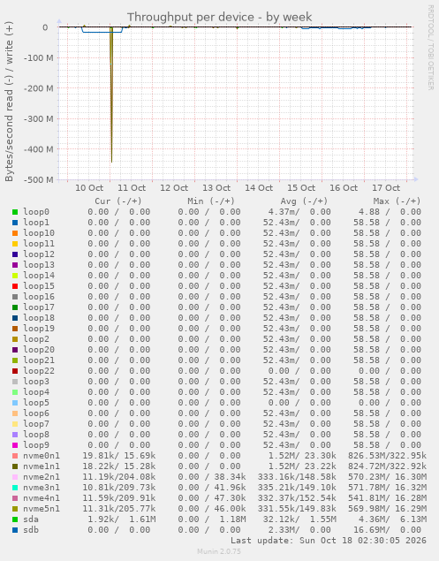
Task: Click the nvme5n1 device name in legend
Action: point(42,509)
